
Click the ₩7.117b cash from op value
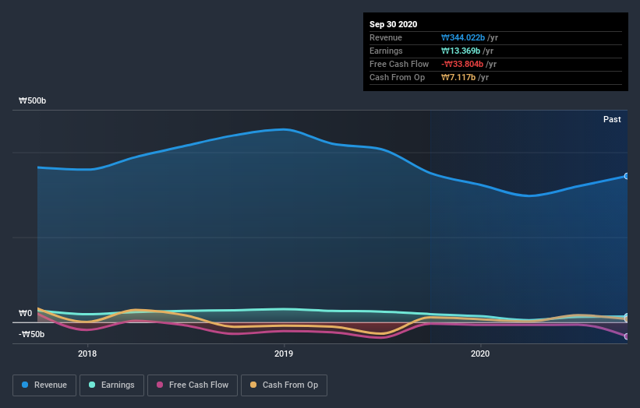coord(458,77)
